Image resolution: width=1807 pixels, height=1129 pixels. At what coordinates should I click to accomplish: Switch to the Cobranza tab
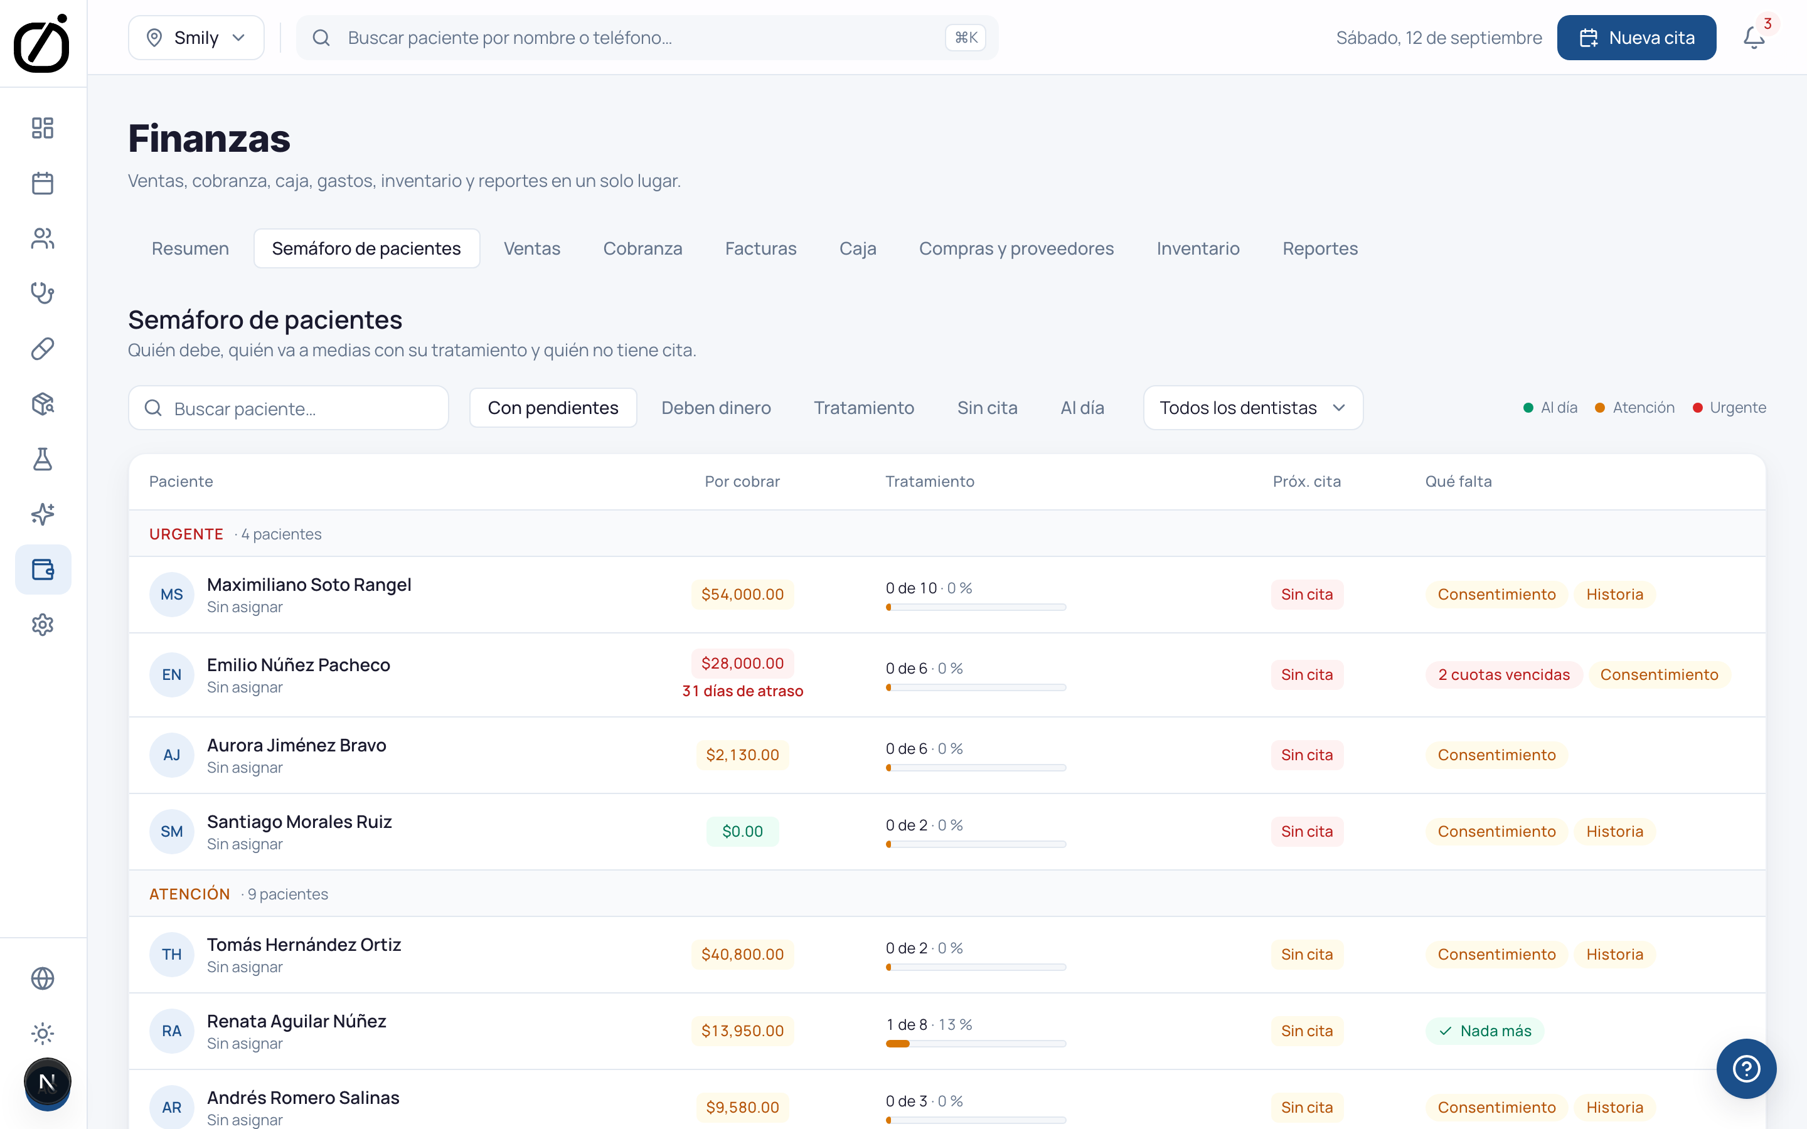tap(642, 248)
